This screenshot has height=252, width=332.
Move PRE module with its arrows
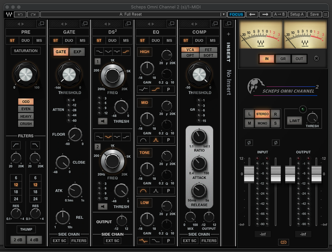tap(21, 24)
